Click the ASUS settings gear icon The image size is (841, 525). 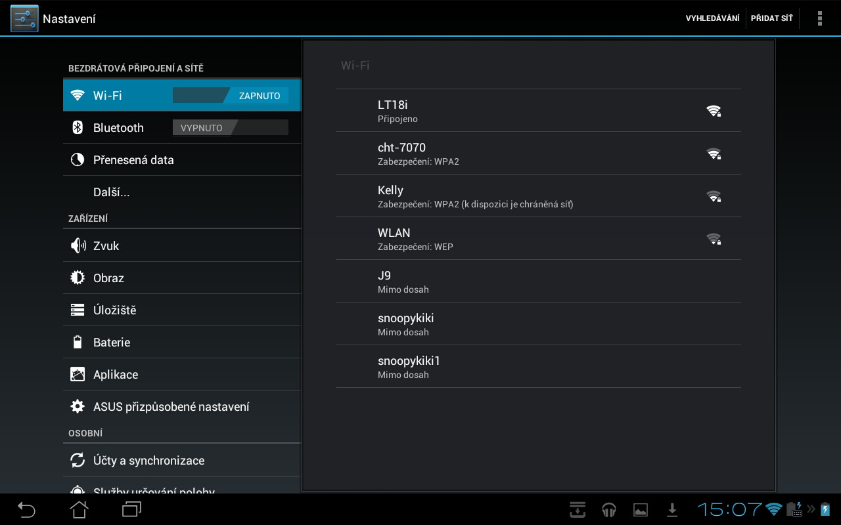(78, 406)
